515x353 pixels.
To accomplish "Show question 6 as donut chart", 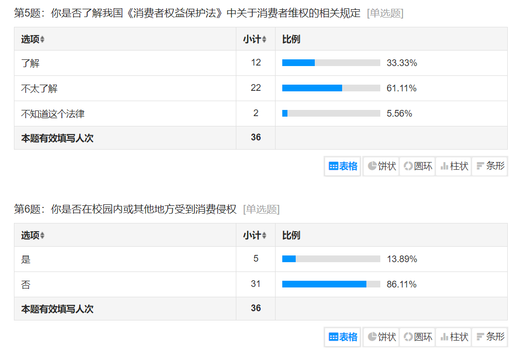I will point(417,337).
